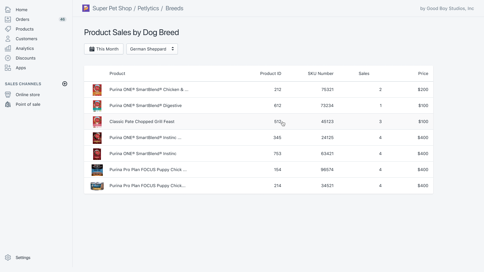
Task: Click the Online store storefront icon
Action: 8,94
